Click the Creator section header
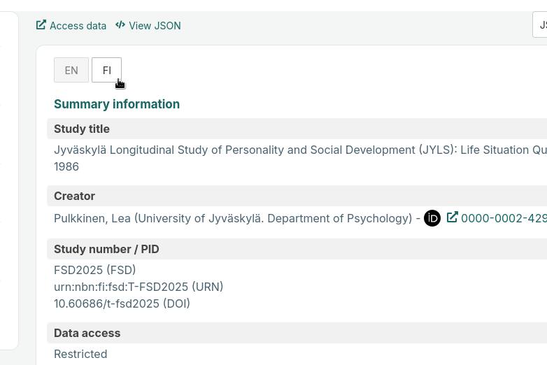The image size is (547, 365). [x=297, y=196]
